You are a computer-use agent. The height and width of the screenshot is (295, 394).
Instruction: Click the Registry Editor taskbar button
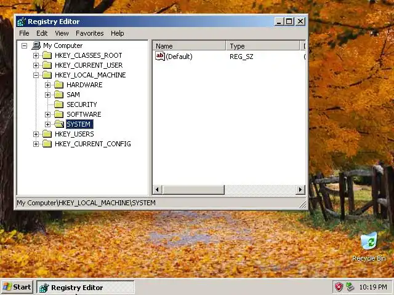pyautogui.click(x=86, y=287)
